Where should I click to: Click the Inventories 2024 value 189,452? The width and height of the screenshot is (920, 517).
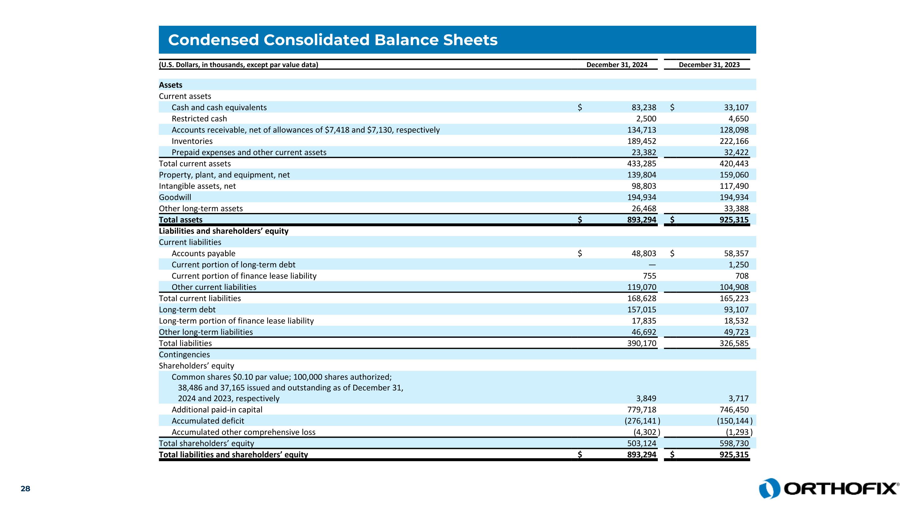[642, 141]
